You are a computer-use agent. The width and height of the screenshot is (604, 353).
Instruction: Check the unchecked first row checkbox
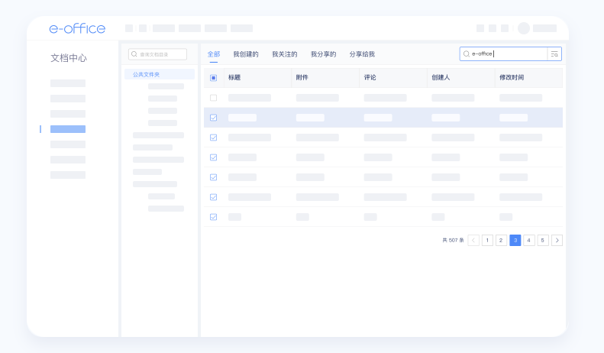click(213, 98)
